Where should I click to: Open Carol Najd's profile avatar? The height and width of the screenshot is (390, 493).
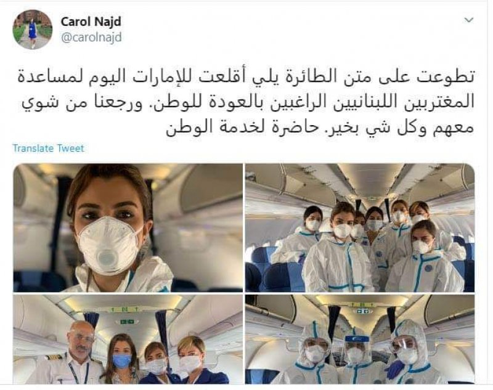[x=33, y=30]
